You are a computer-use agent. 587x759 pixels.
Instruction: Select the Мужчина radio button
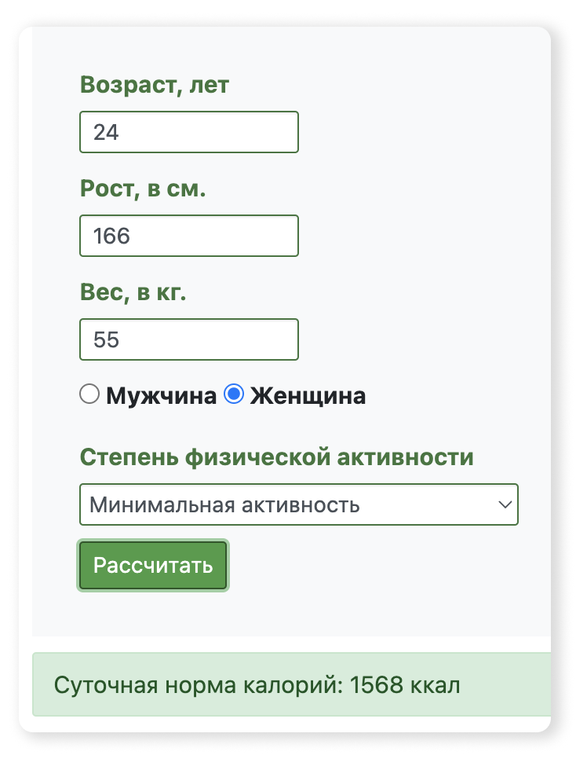pos(89,394)
